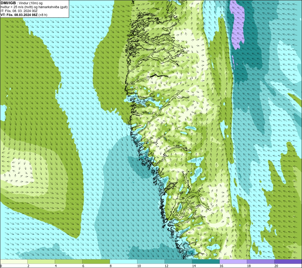Viewport: 302px width, 268px height.
Task: Click the 10–12 m/s teal legend swatch
Action: coord(151,261)
